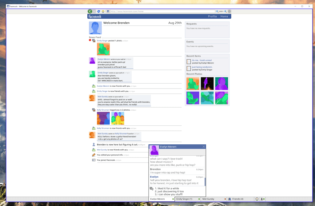The height and width of the screenshot is (206, 315).
Task: Close the Evelyn Merem chat window
Action: 204,147
